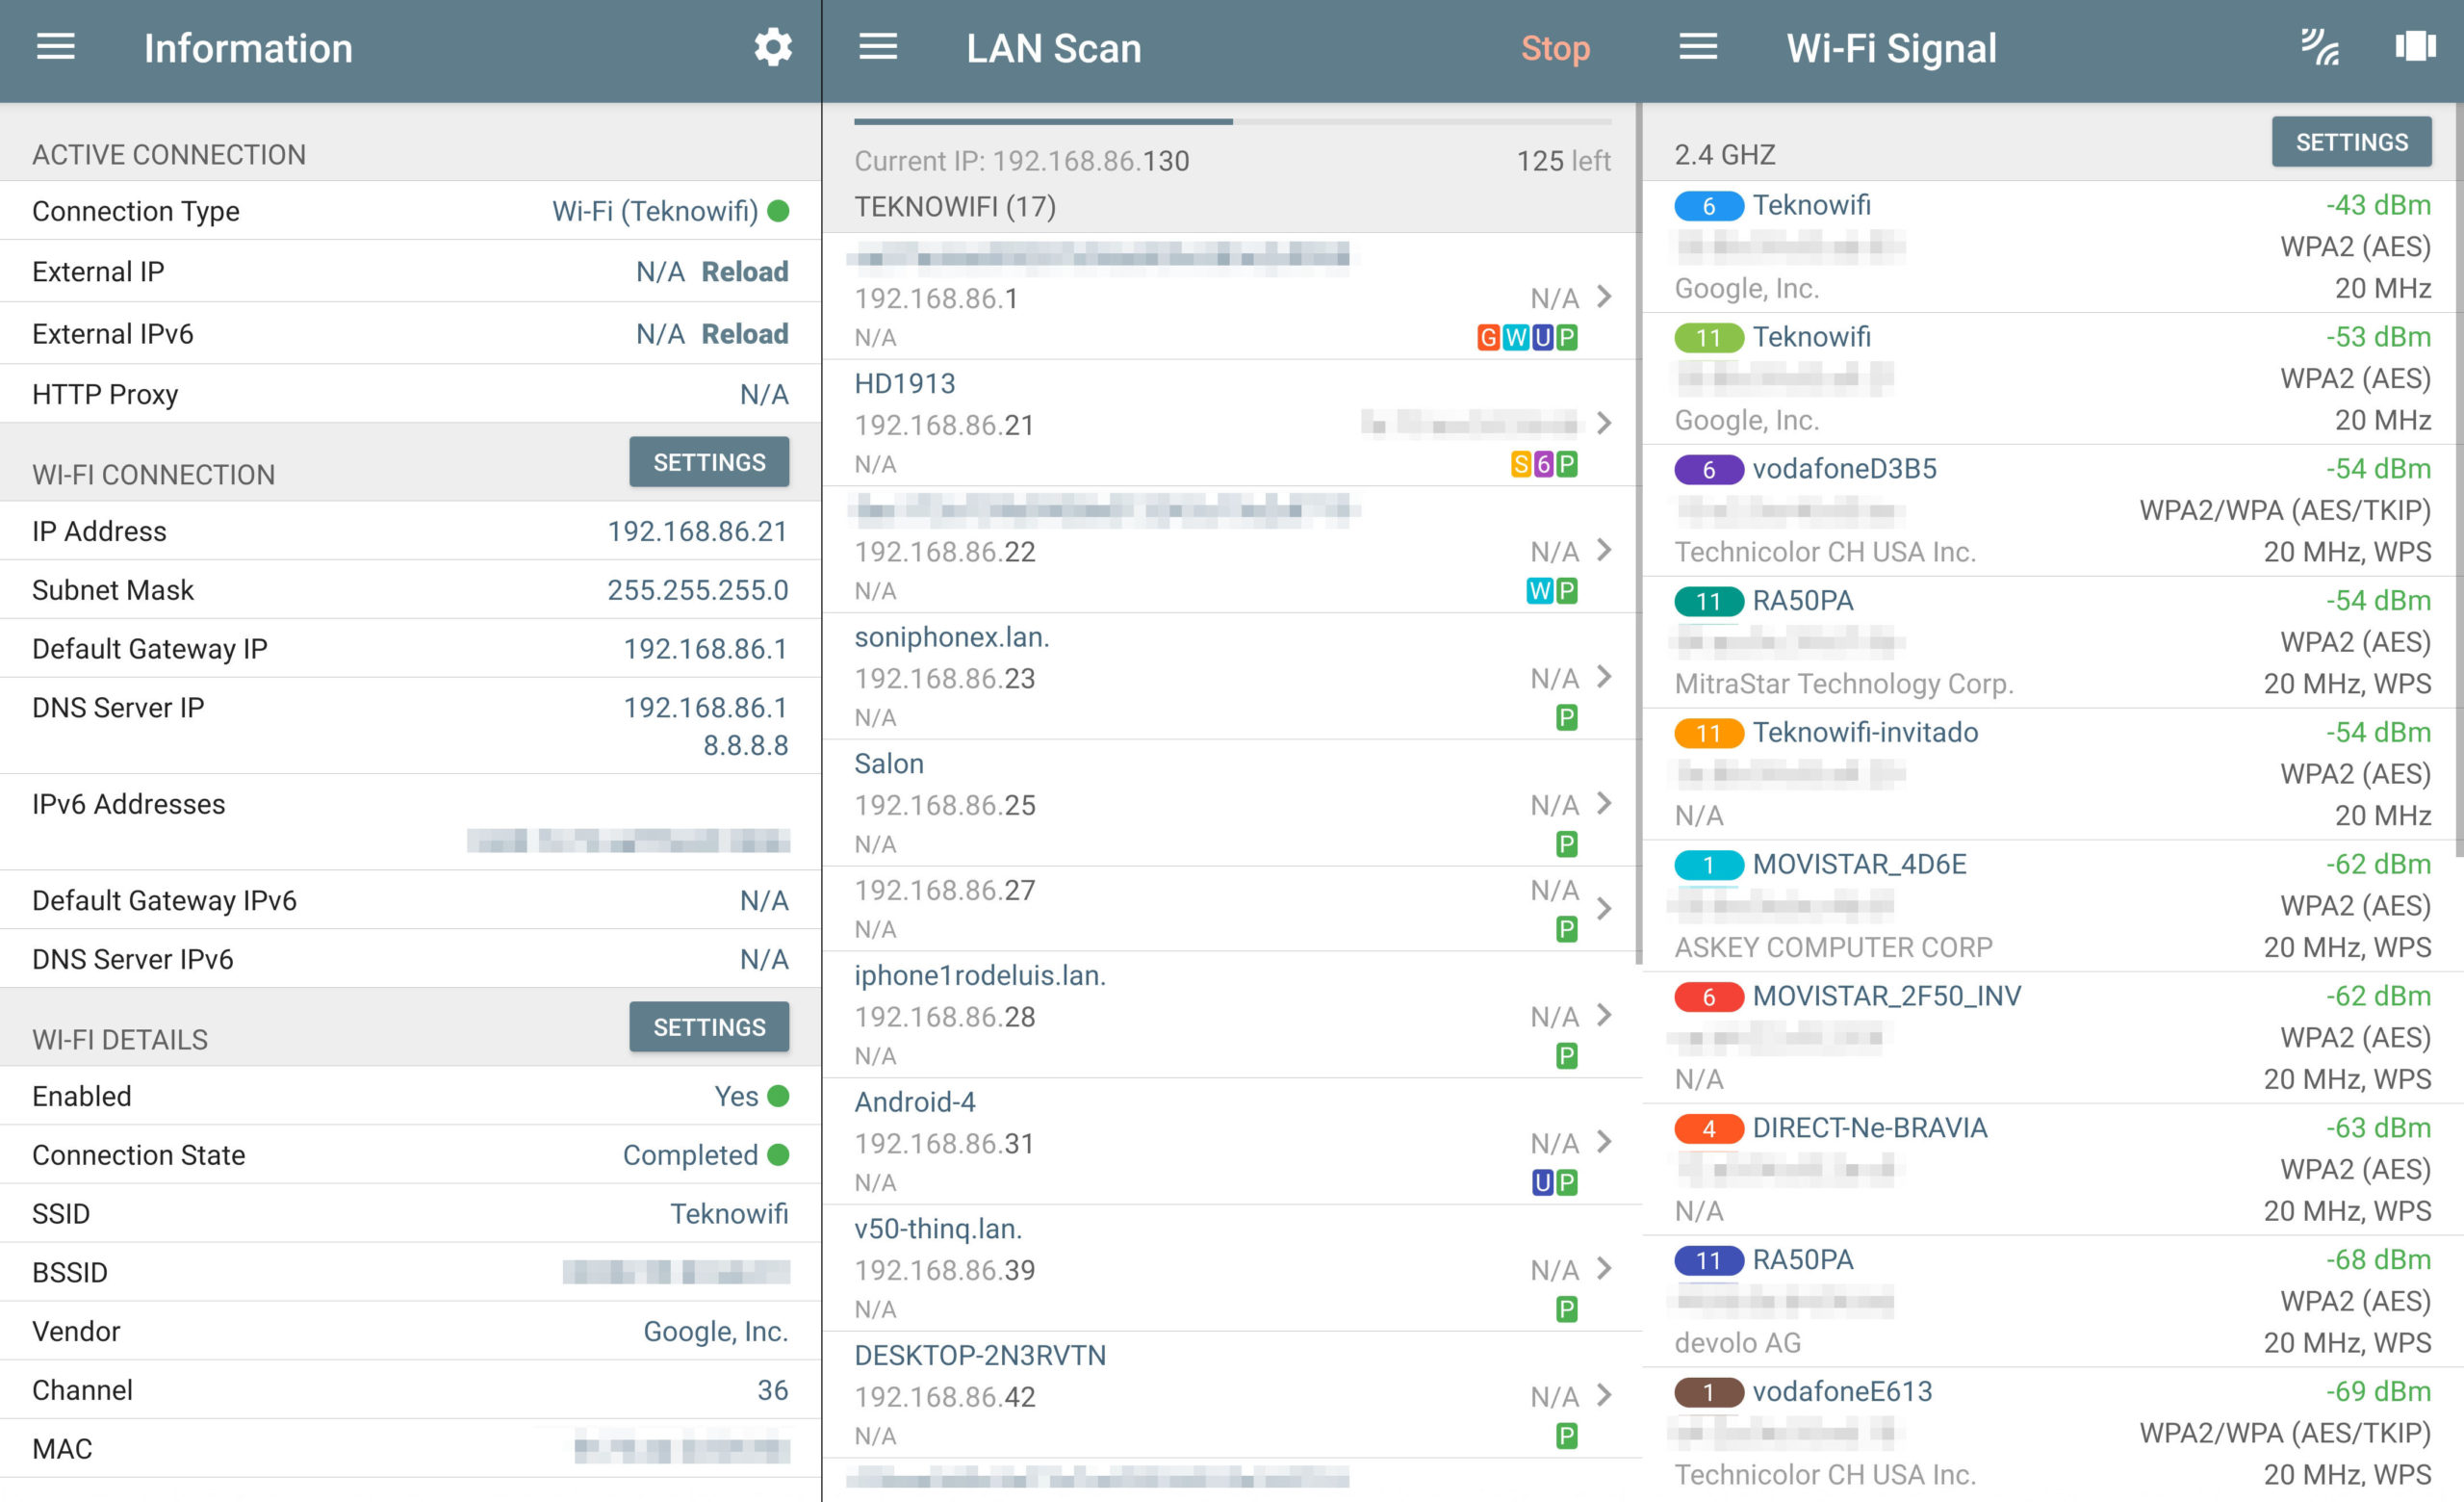Screen dimensions: 2464x1502
Task: Click the G badge on 192.168.86.1
Action: (x=1488, y=338)
